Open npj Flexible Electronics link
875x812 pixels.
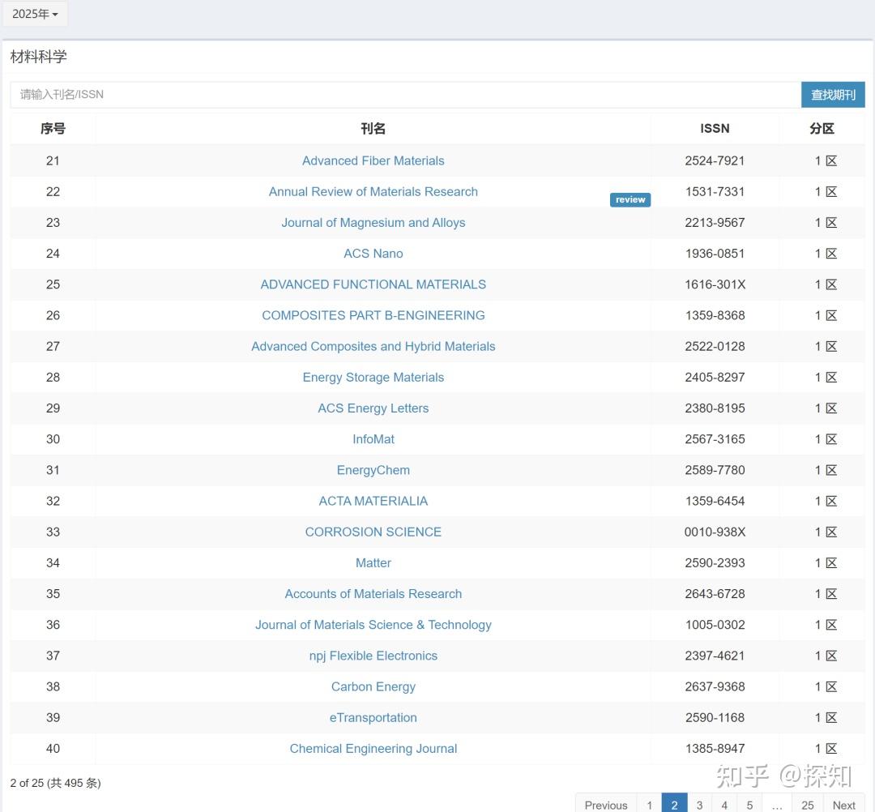click(373, 656)
